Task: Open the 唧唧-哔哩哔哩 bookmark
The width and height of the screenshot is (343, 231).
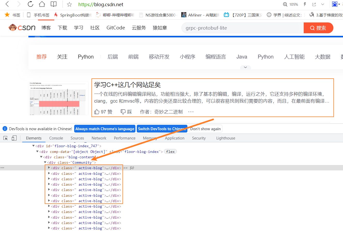Action: (115, 15)
